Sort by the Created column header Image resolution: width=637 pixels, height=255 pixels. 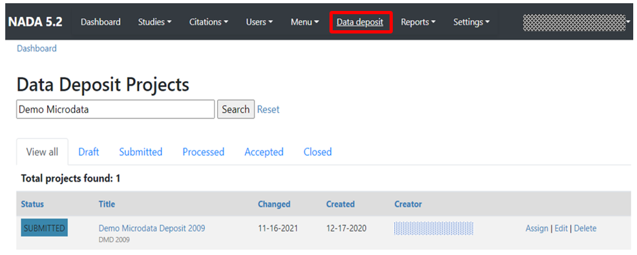pyautogui.click(x=340, y=204)
